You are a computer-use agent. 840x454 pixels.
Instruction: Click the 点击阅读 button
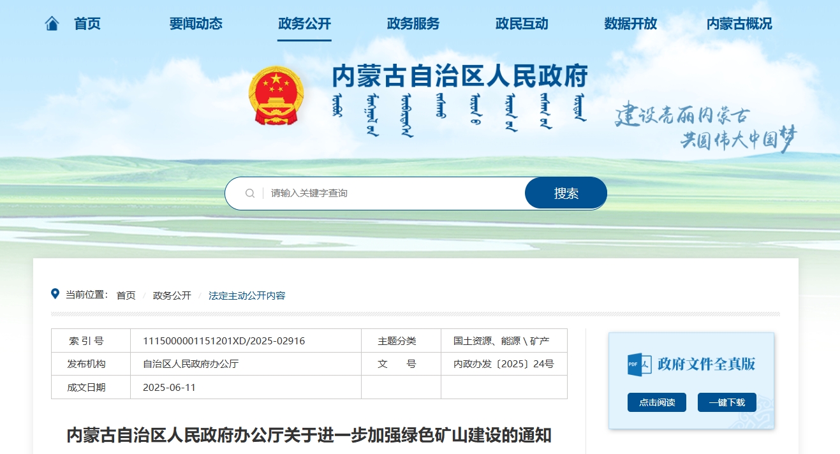point(656,402)
